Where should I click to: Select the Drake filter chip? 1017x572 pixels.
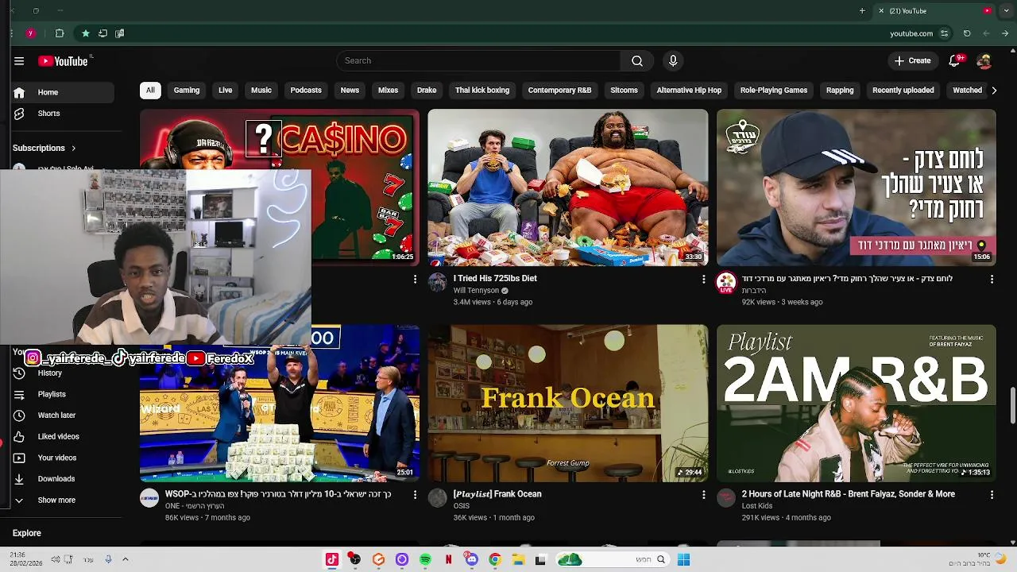427,90
